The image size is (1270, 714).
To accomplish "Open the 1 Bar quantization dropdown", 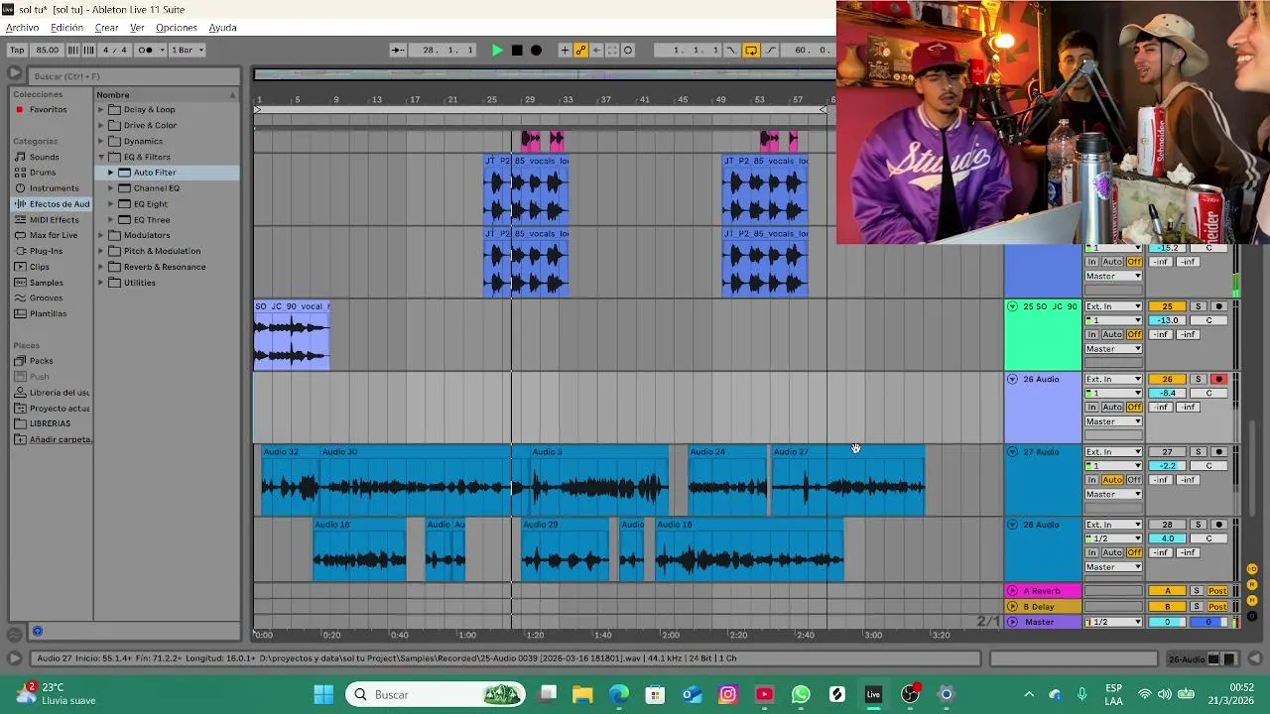I will pyautogui.click(x=187, y=50).
